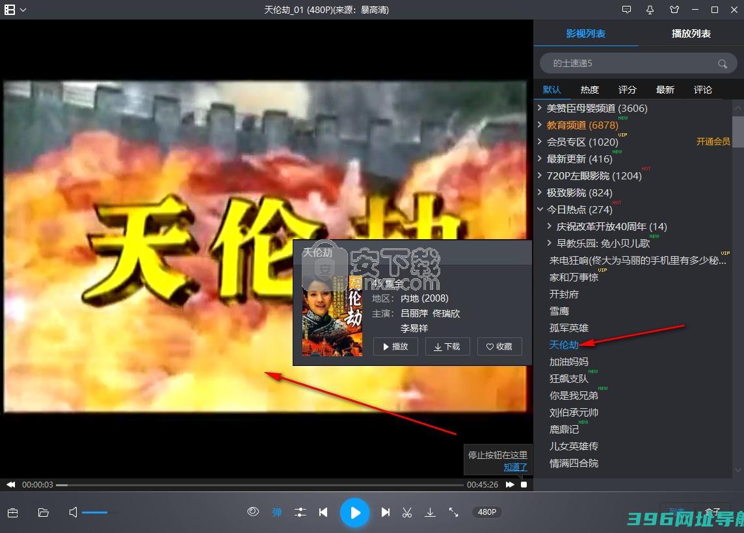Click 下载 in the 天伦劫 popup
The width and height of the screenshot is (744, 533).
pyautogui.click(x=447, y=346)
